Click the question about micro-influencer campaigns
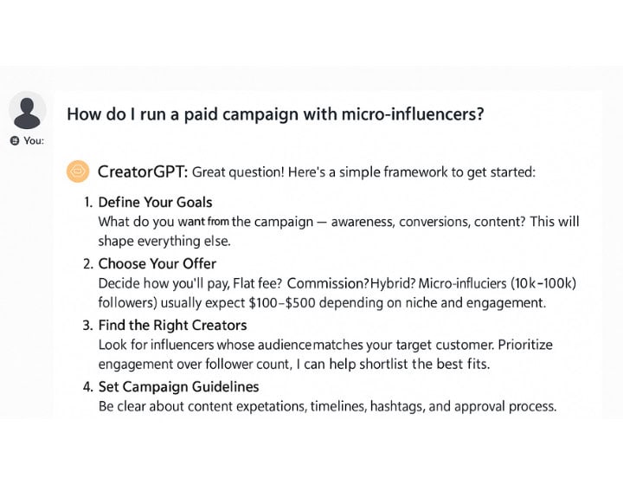Viewport: 623px width, 485px height. tap(275, 114)
